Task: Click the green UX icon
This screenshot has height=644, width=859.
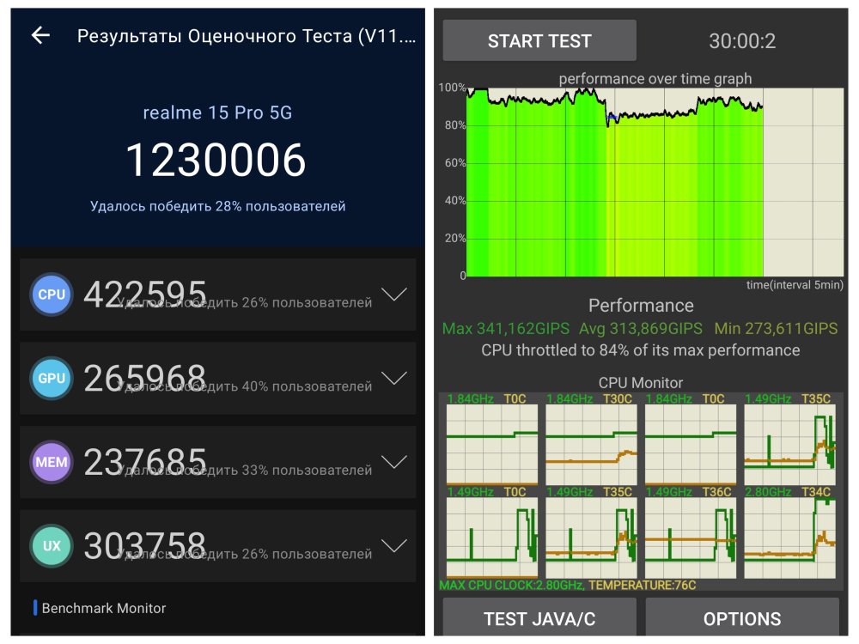Action: pyautogui.click(x=52, y=546)
